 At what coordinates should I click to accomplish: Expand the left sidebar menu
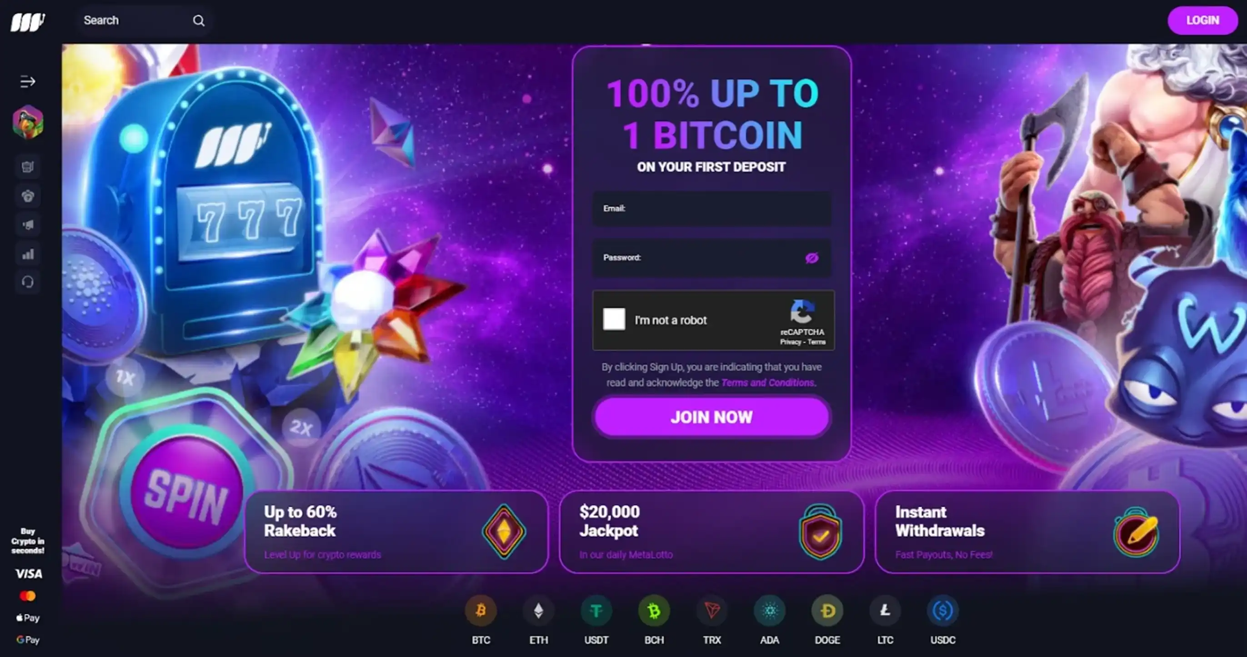28,82
